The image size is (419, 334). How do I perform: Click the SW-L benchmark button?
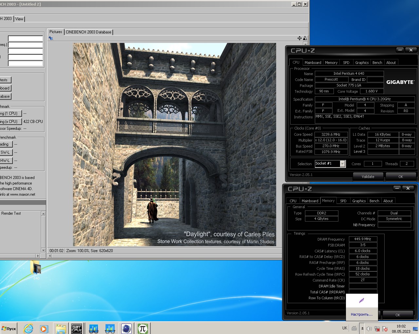(x=6, y=152)
